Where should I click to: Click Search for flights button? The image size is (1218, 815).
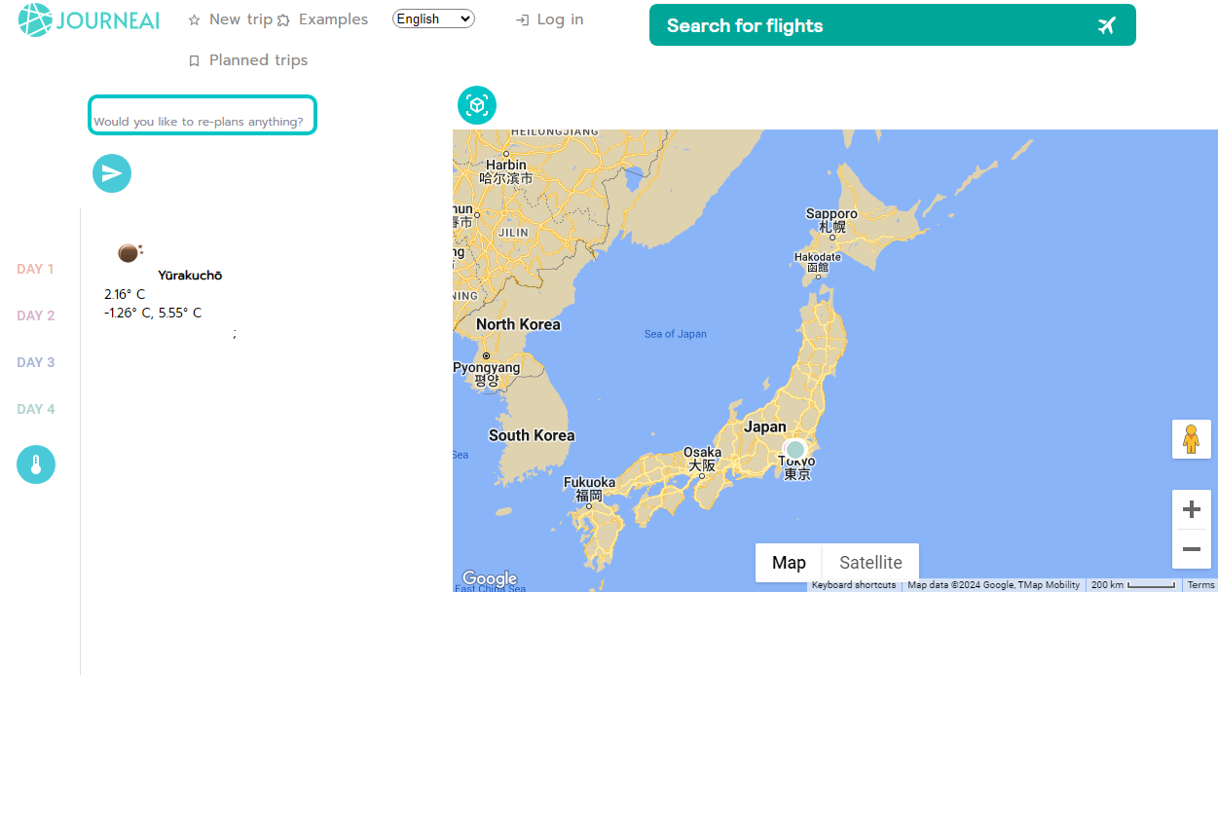[x=893, y=25]
